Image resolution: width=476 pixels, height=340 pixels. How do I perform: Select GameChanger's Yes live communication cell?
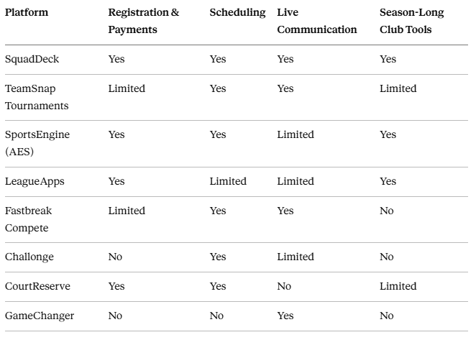coord(285,316)
